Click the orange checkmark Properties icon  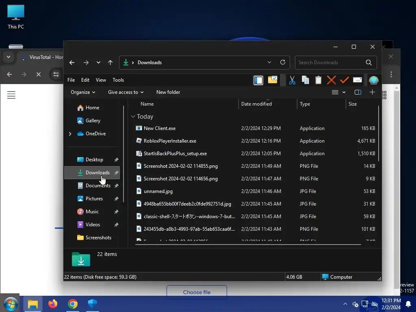click(344, 80)
